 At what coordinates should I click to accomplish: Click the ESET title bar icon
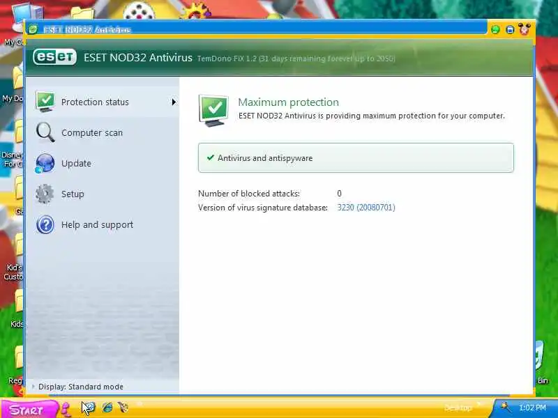(x=33, y=29)
